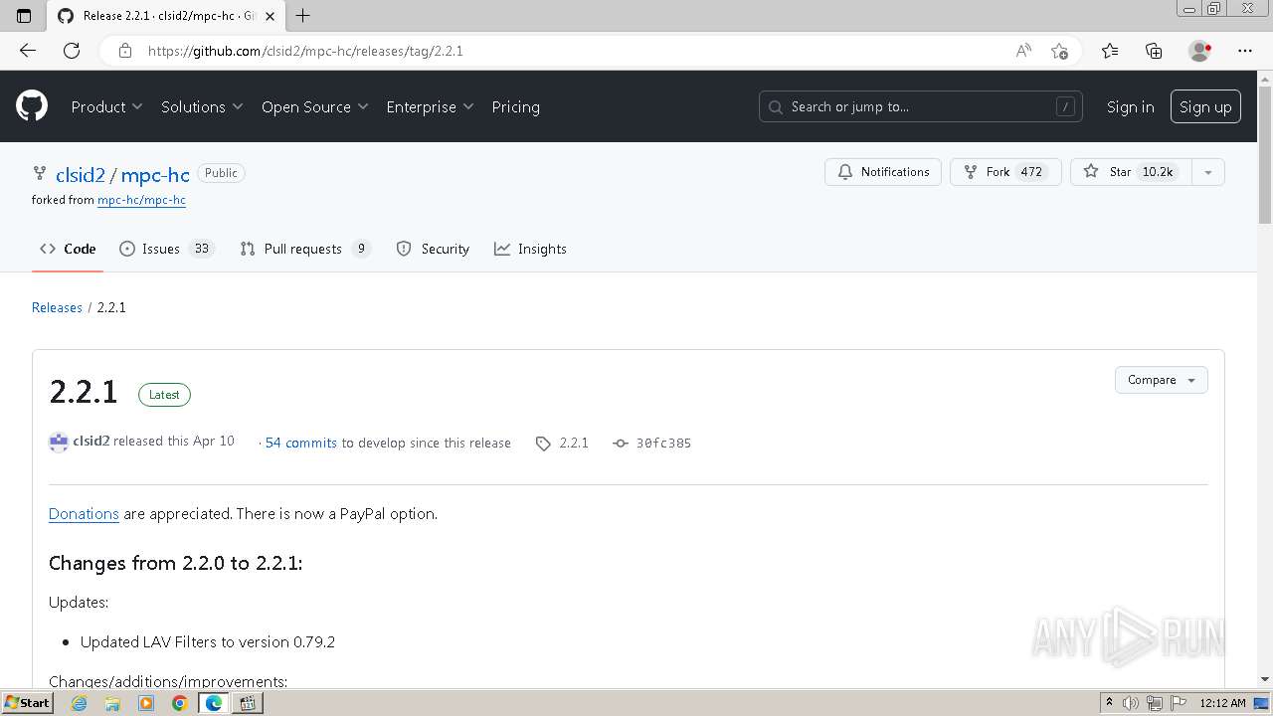Expand the Enterprise menu
1273x716 pixels.
pos(430,106)
